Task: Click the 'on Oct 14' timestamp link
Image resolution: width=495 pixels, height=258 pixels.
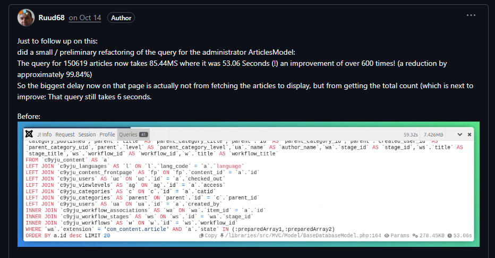Action: [x=84, y=18]
